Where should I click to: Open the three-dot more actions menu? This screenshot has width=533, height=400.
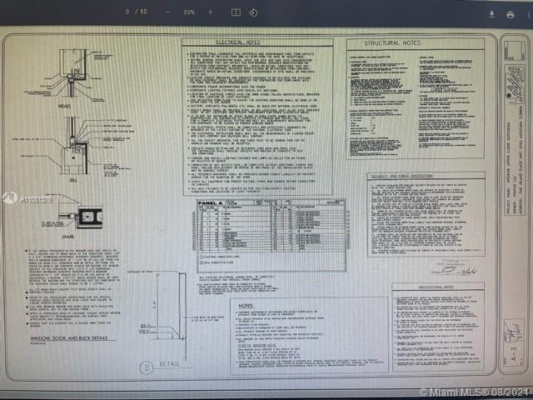tap(526, 14)
